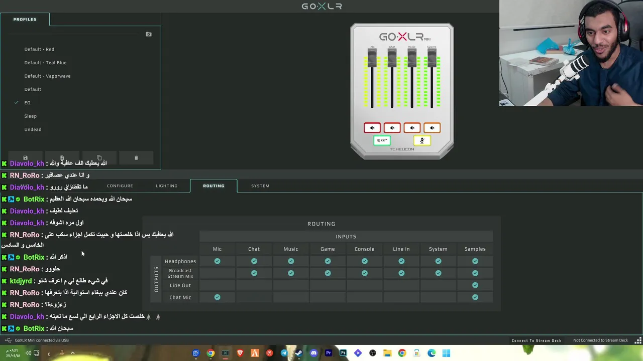The height and width of the screenshot is (361, 643).
Task: Toggle Chat to Headphones routing
Action: (254, 261)
